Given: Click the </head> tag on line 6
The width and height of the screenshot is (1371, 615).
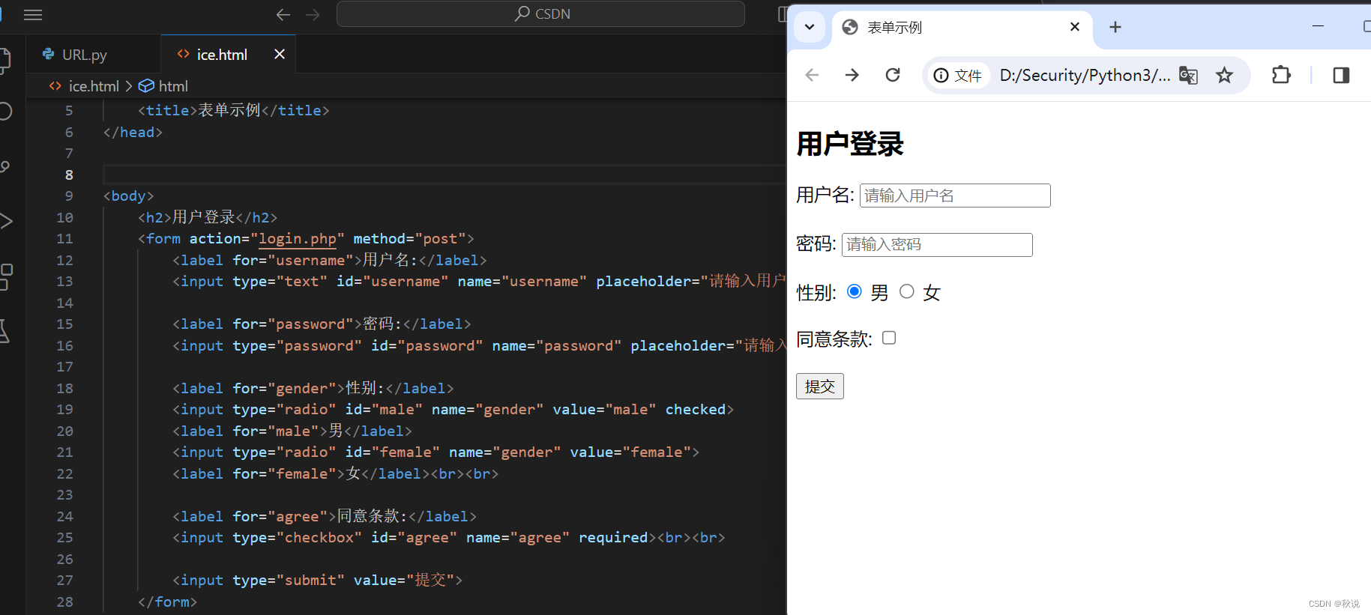Looking at the screenshot, I should click(x=133, y=133).
